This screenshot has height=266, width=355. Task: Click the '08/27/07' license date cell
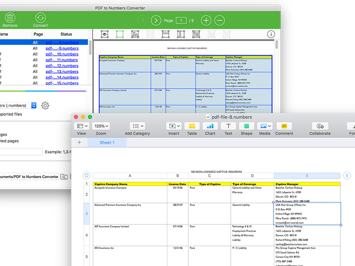[x=177, y=214]
